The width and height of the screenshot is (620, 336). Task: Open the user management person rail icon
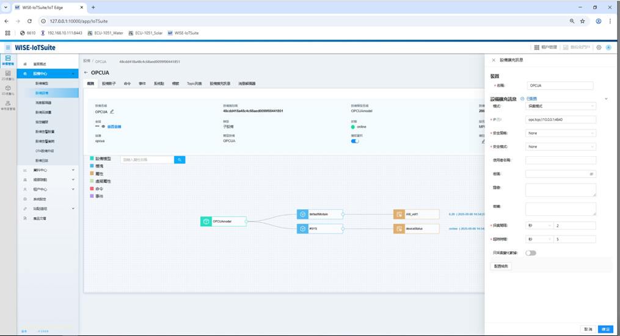(x=8, y=105)
